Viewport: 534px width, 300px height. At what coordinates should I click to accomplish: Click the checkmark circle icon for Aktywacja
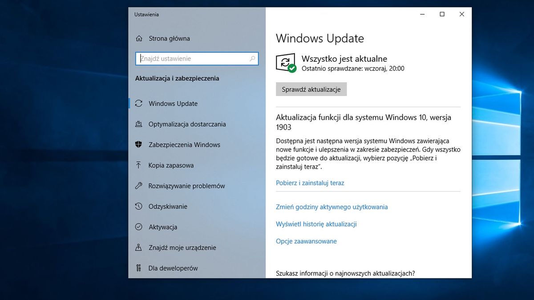139,227
